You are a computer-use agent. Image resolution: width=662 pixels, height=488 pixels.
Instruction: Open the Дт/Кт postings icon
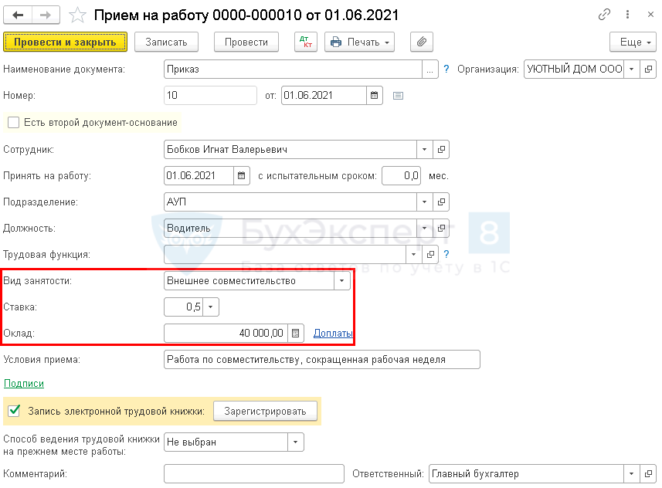click(x=306, y=42)
